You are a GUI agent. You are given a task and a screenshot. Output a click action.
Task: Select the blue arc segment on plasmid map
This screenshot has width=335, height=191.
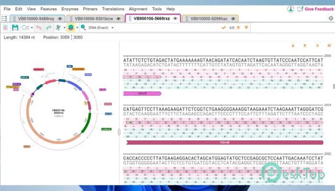pos(74,85)
